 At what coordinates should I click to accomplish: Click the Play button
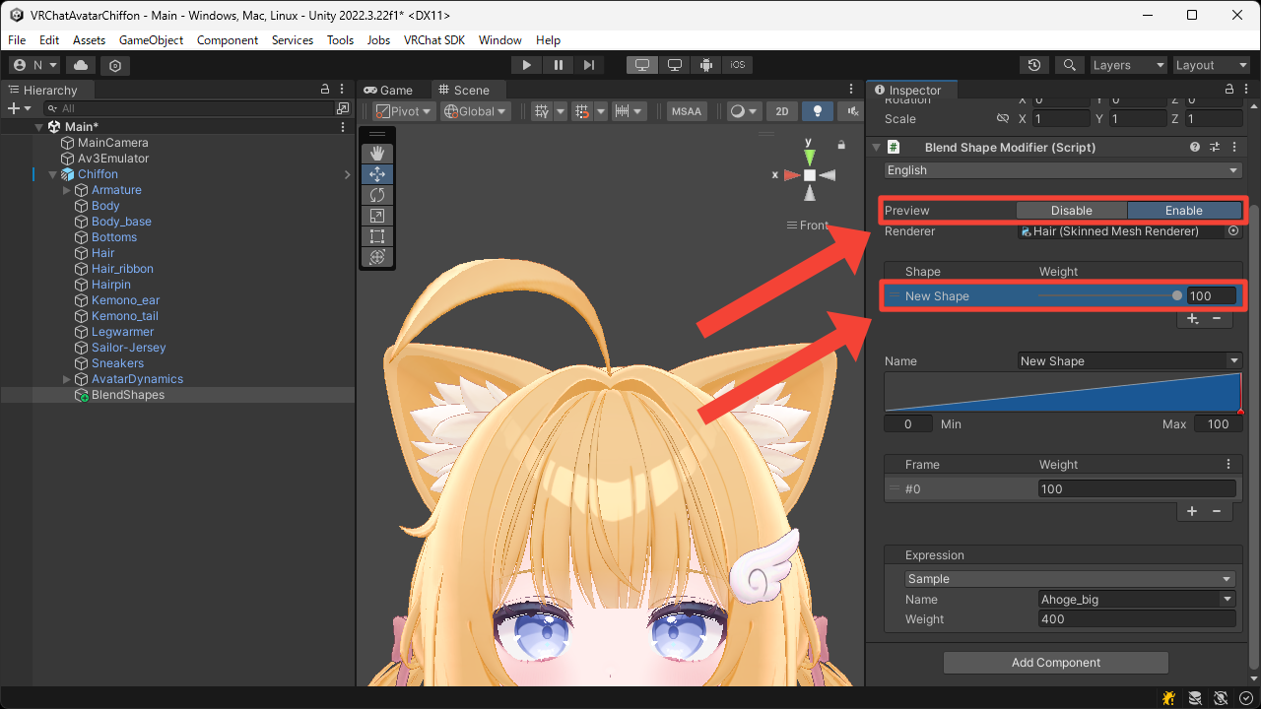pos(527,65)
